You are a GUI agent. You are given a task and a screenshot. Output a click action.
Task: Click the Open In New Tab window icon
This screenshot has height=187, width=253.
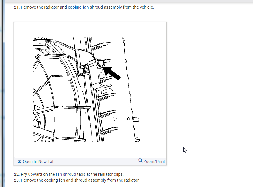pyautogui.click(x=19, y=161)
